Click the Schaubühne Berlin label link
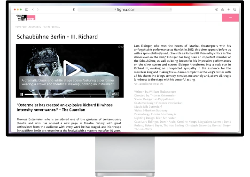This screenshot has width=250, height=177. point(148,84)
